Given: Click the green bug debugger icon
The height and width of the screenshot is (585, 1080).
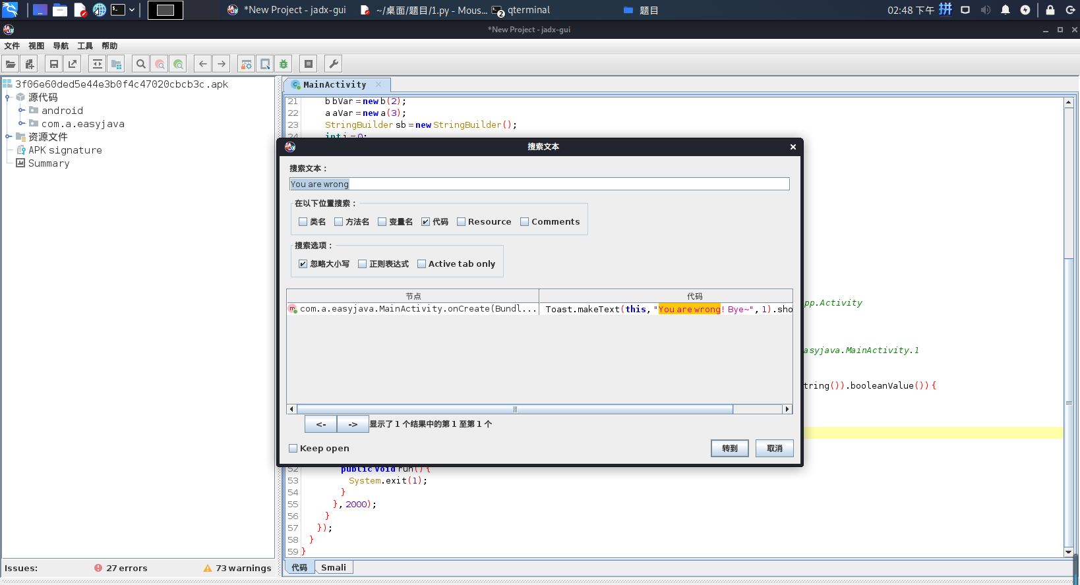Looking at the screenshot, I should tap(284, 64).
